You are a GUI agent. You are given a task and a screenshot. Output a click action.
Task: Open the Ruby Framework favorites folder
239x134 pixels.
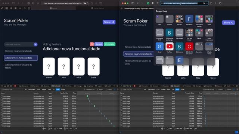tap(209, 32)
